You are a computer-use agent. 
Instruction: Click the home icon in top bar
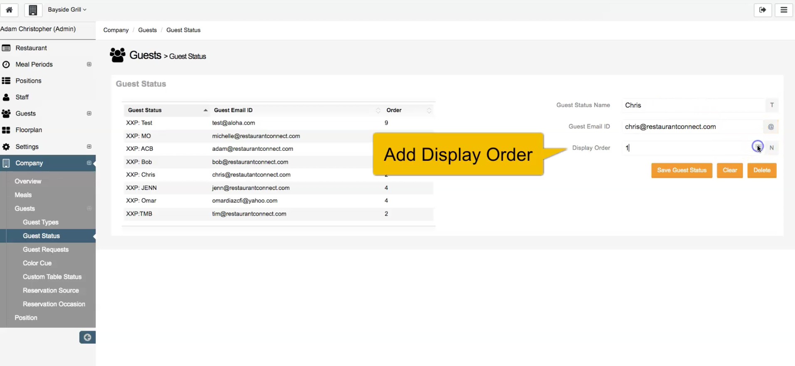point(9,10)
